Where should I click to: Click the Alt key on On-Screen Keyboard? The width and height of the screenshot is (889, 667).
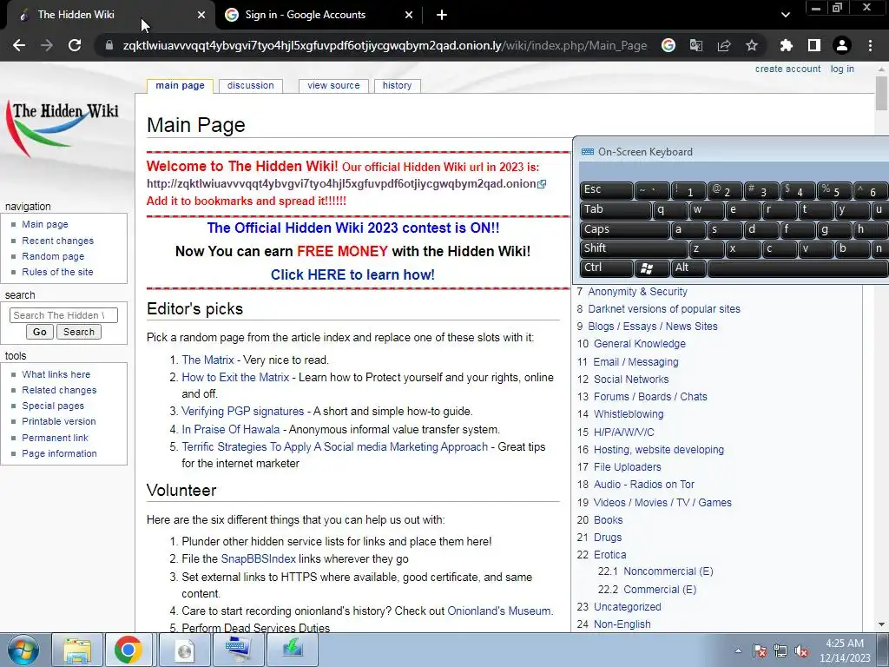688,267
